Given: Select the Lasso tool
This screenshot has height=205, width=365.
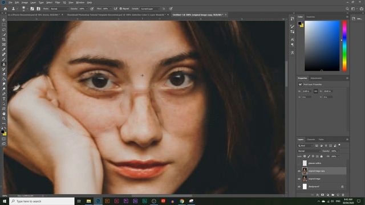Looking at the screenshot, I should point(4,30).
